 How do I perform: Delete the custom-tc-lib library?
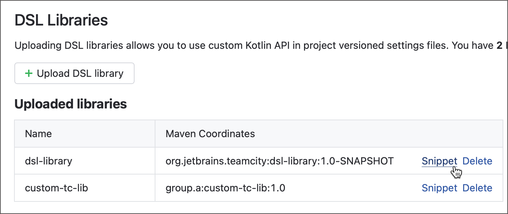477,188
